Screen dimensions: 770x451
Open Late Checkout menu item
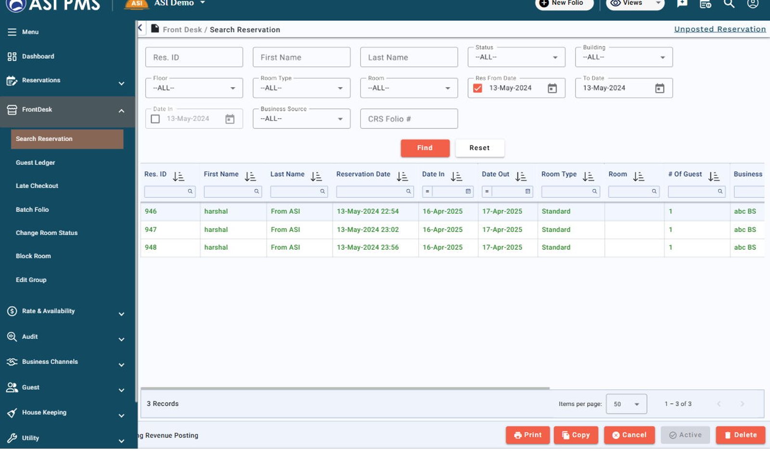pyautogui.click(x=37, y=186)
